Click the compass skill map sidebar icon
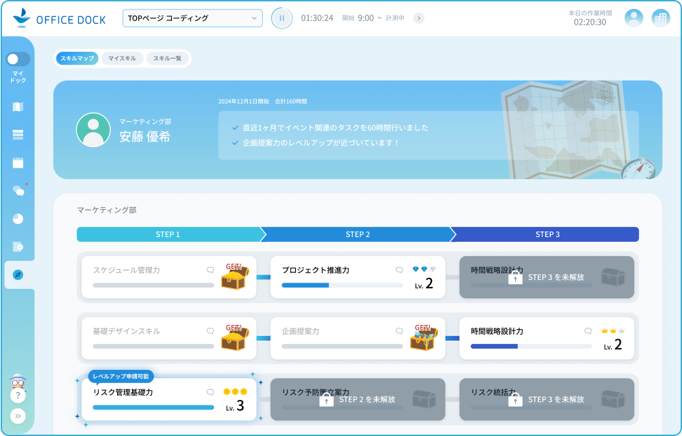 (18, 275)
